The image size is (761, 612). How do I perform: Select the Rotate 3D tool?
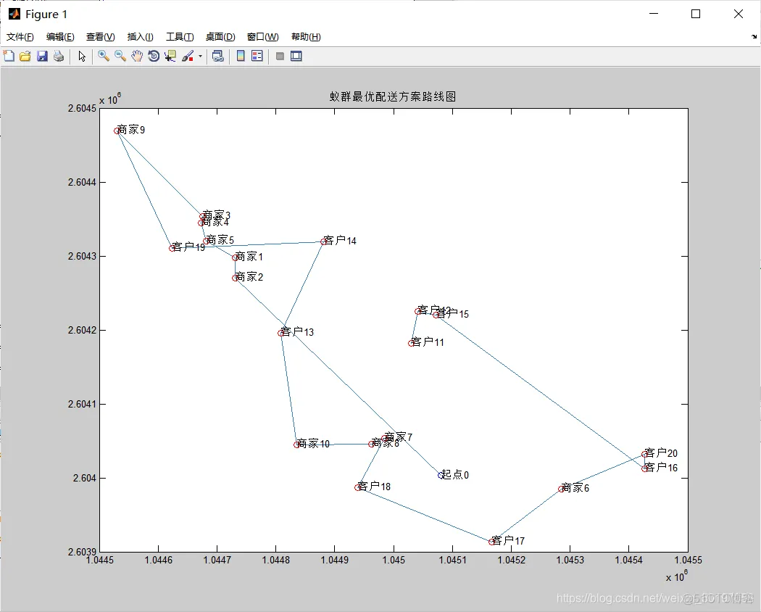pyautogui.click(x=154, y=56)
